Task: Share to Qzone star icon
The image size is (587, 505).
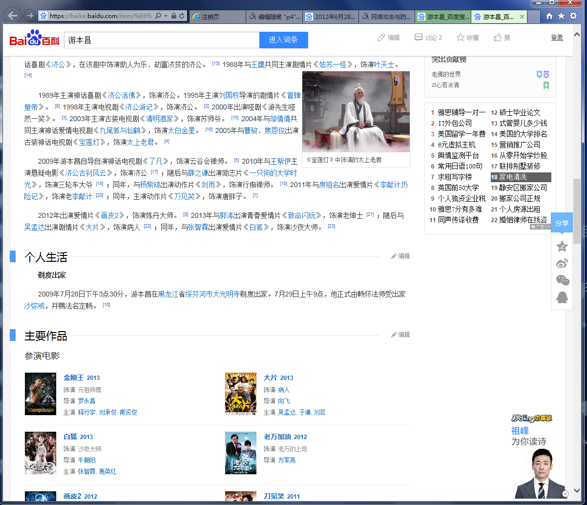Action: click(x=562, y=246)
